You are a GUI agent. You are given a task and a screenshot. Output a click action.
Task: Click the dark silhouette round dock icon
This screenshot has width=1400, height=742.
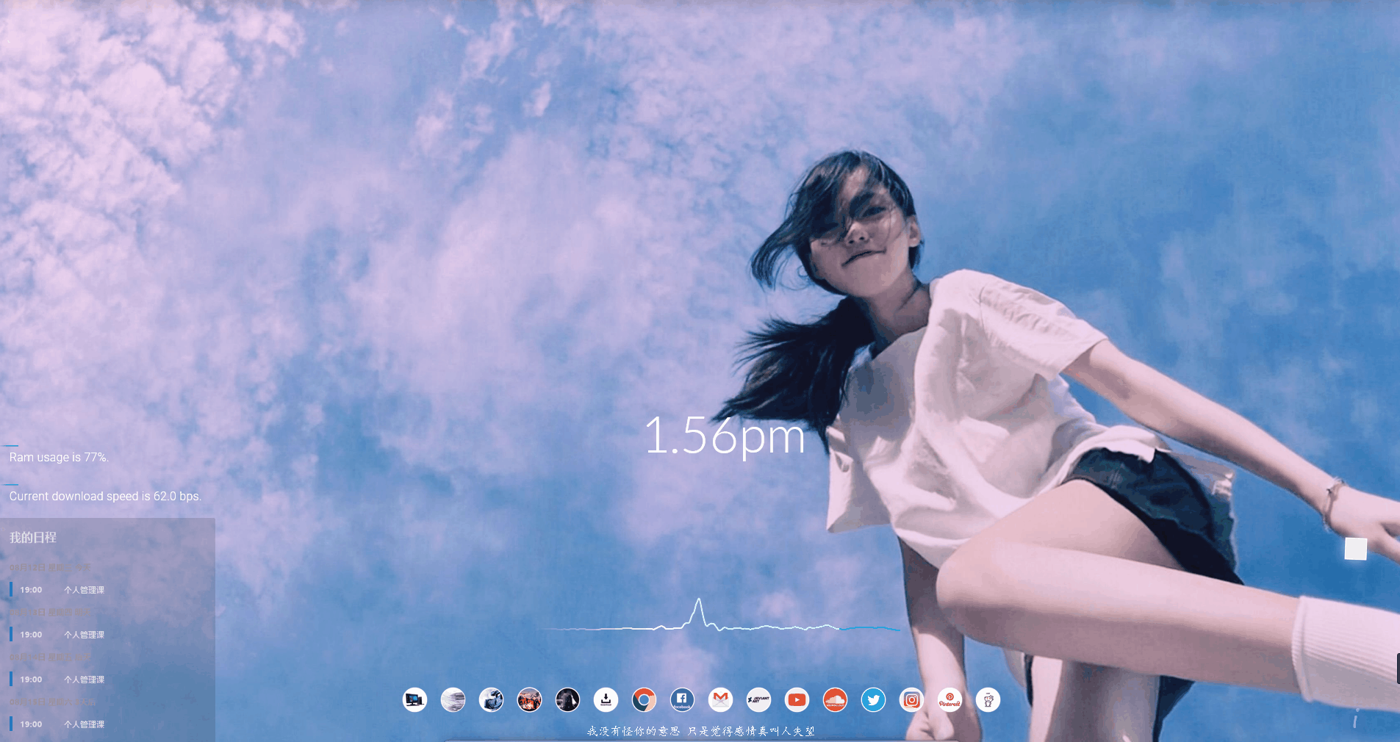pos(567,700)
